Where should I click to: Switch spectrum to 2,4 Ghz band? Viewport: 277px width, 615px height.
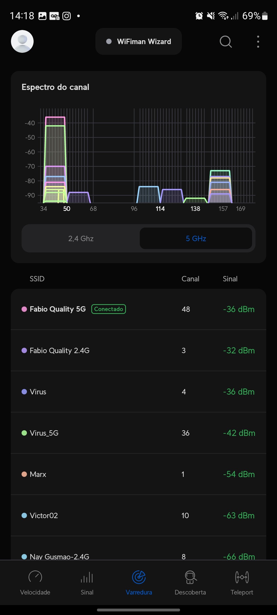tap(81, 239)
